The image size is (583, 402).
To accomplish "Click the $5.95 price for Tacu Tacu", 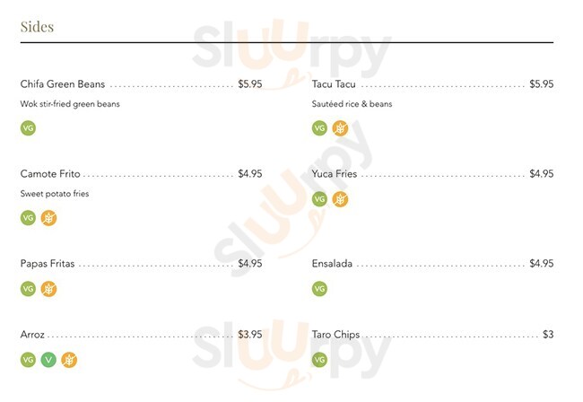I will coord(541,84).
